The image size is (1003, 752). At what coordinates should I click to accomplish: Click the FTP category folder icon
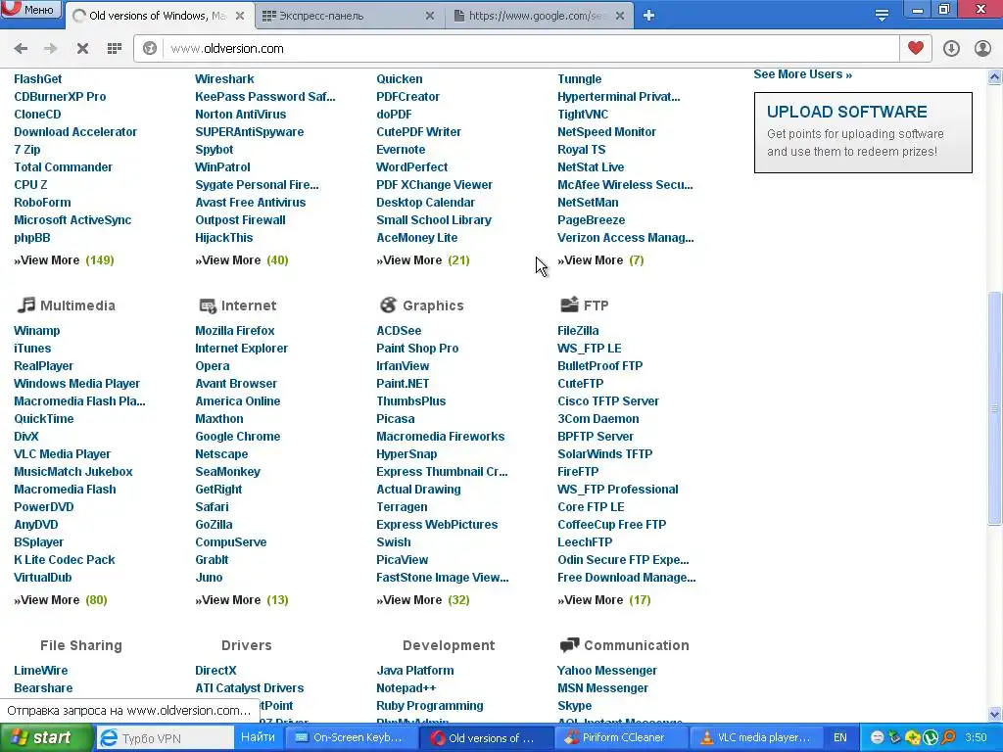pos(569,305)
